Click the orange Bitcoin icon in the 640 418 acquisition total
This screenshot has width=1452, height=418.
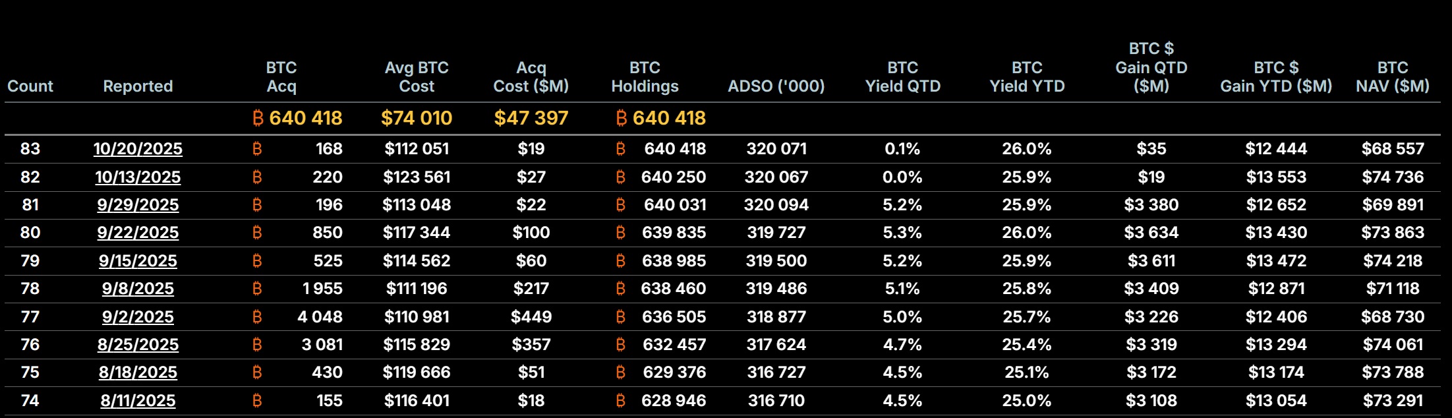coord(258,118)
